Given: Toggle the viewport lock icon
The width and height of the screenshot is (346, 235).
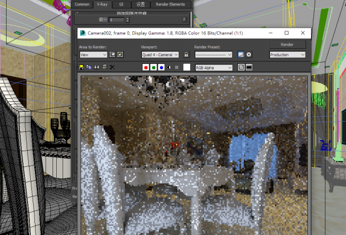Looking at the screenshot, I should pos(186,55).
